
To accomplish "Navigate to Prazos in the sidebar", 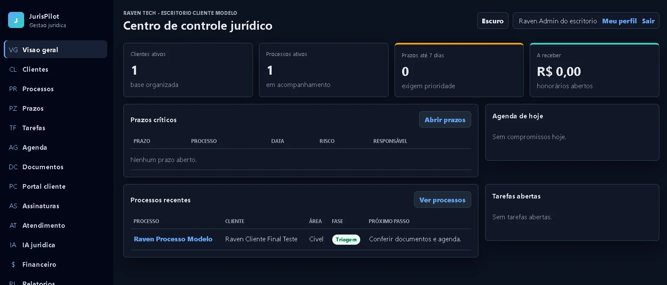I will coord(56,108).
